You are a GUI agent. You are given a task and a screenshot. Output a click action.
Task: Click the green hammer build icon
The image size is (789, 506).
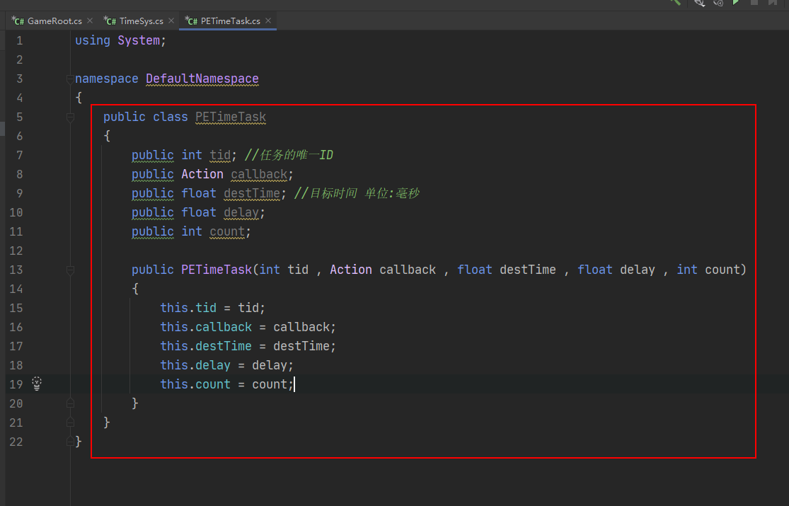[x=675, y=2]
